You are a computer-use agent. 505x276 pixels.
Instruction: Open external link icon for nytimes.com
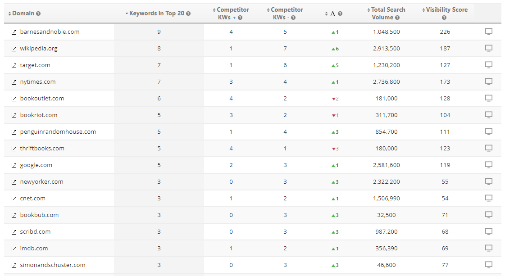tap(14, 82)
